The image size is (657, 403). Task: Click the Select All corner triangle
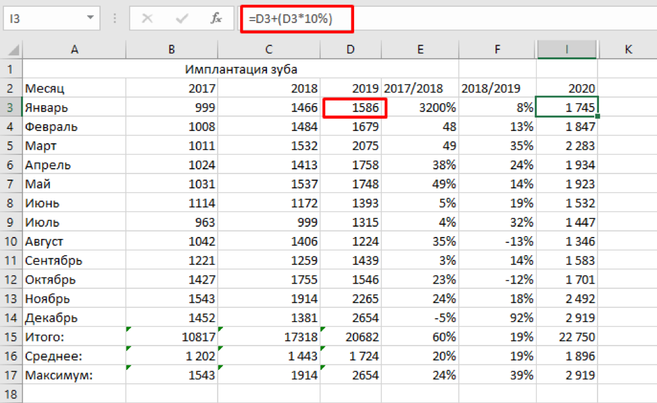(x=13, y=50)
